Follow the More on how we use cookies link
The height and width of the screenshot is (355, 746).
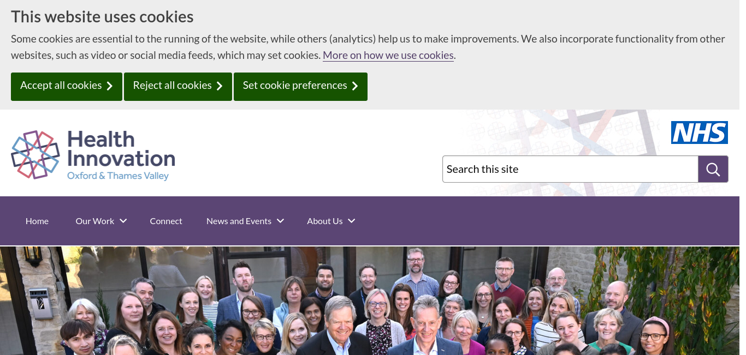click(x=388, y=55)
